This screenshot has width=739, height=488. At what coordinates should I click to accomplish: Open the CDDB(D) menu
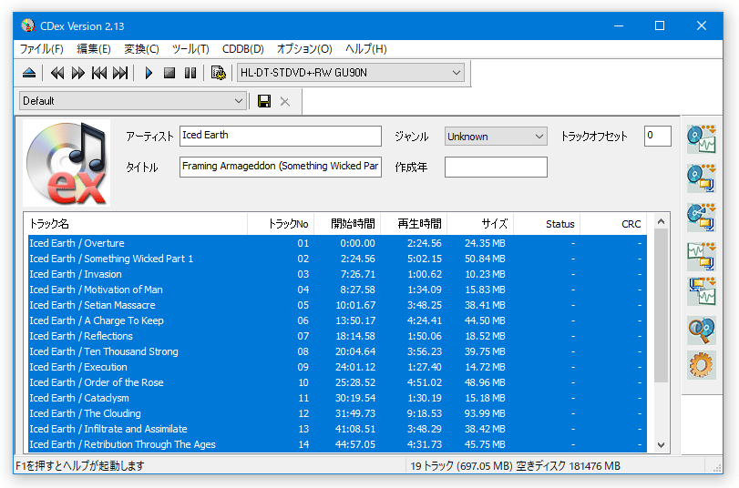tap(242, 49)
